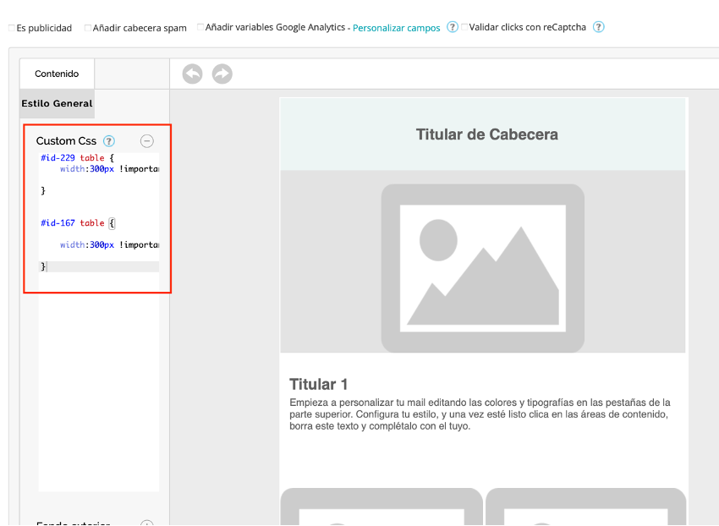Screen dimensions: 719x526
Task: Select the bottom-left image placeholder block
Action: point(381,507)
